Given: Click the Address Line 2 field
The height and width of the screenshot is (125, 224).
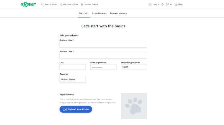Looking at the screenshot, I should (x=103, y=56).
